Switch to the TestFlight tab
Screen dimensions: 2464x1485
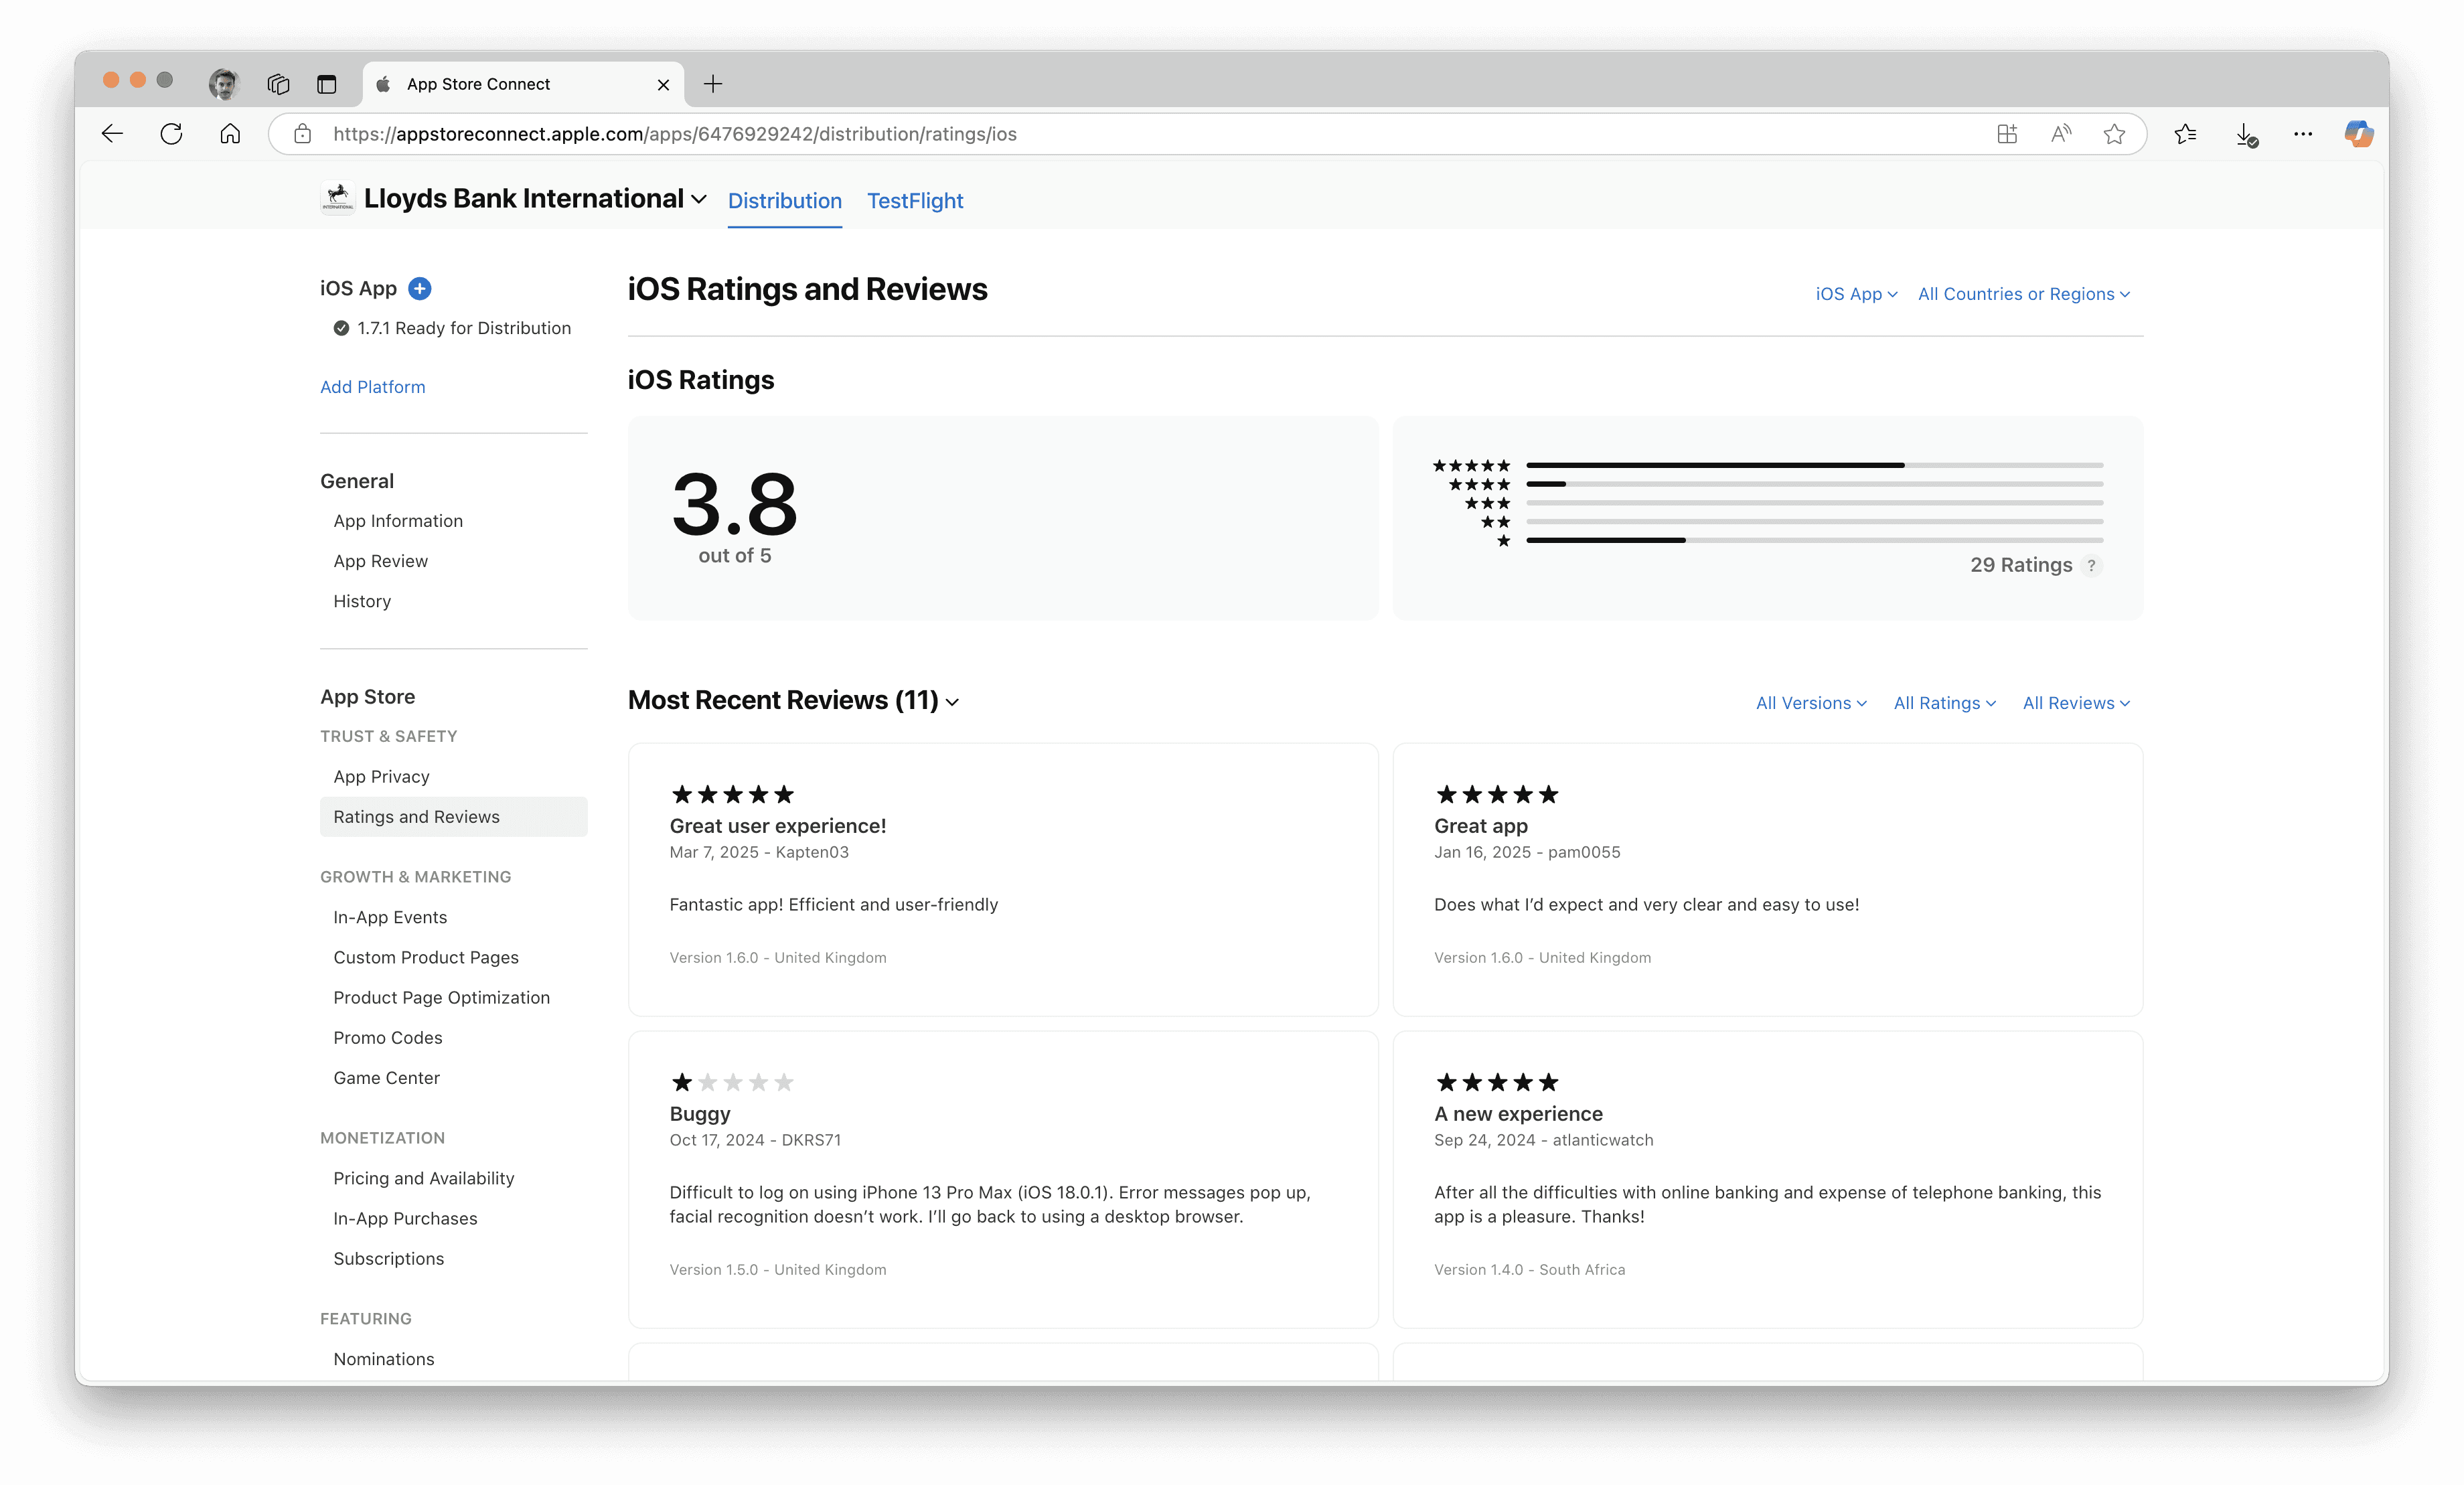coord(914,201)
